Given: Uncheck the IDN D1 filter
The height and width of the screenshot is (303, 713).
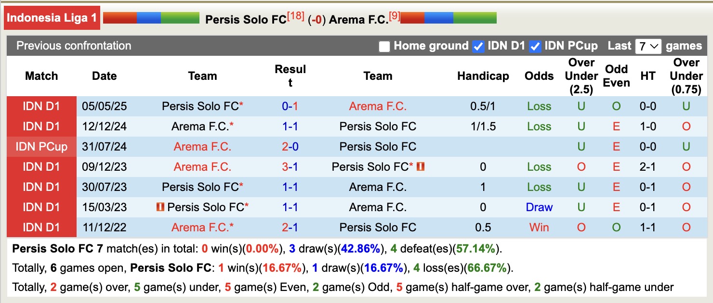Looking at the screenshot, I should (x=478, y=46).
